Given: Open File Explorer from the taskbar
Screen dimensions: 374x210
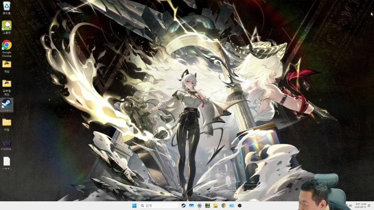Looking at the screenshot, I should tap(216, 206).
